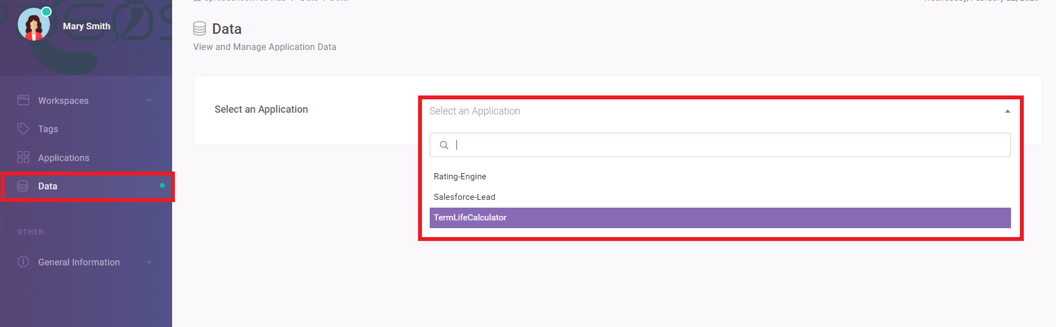
Task: Select TermLifeCalculator from the list
Action: (x=470, y=218)
